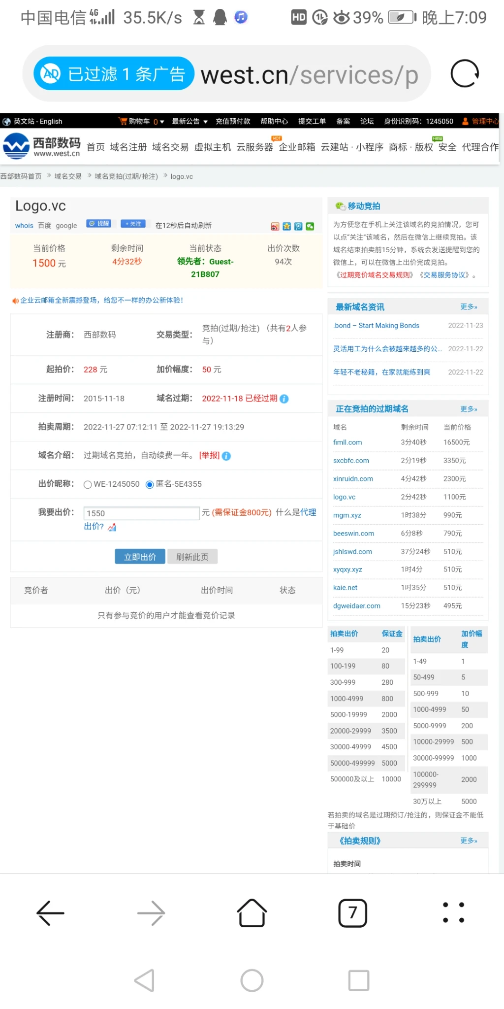Open enterprise cloud mailbox promo link
This screenshot has height=1009, width=504.
[x=102, y=300]
